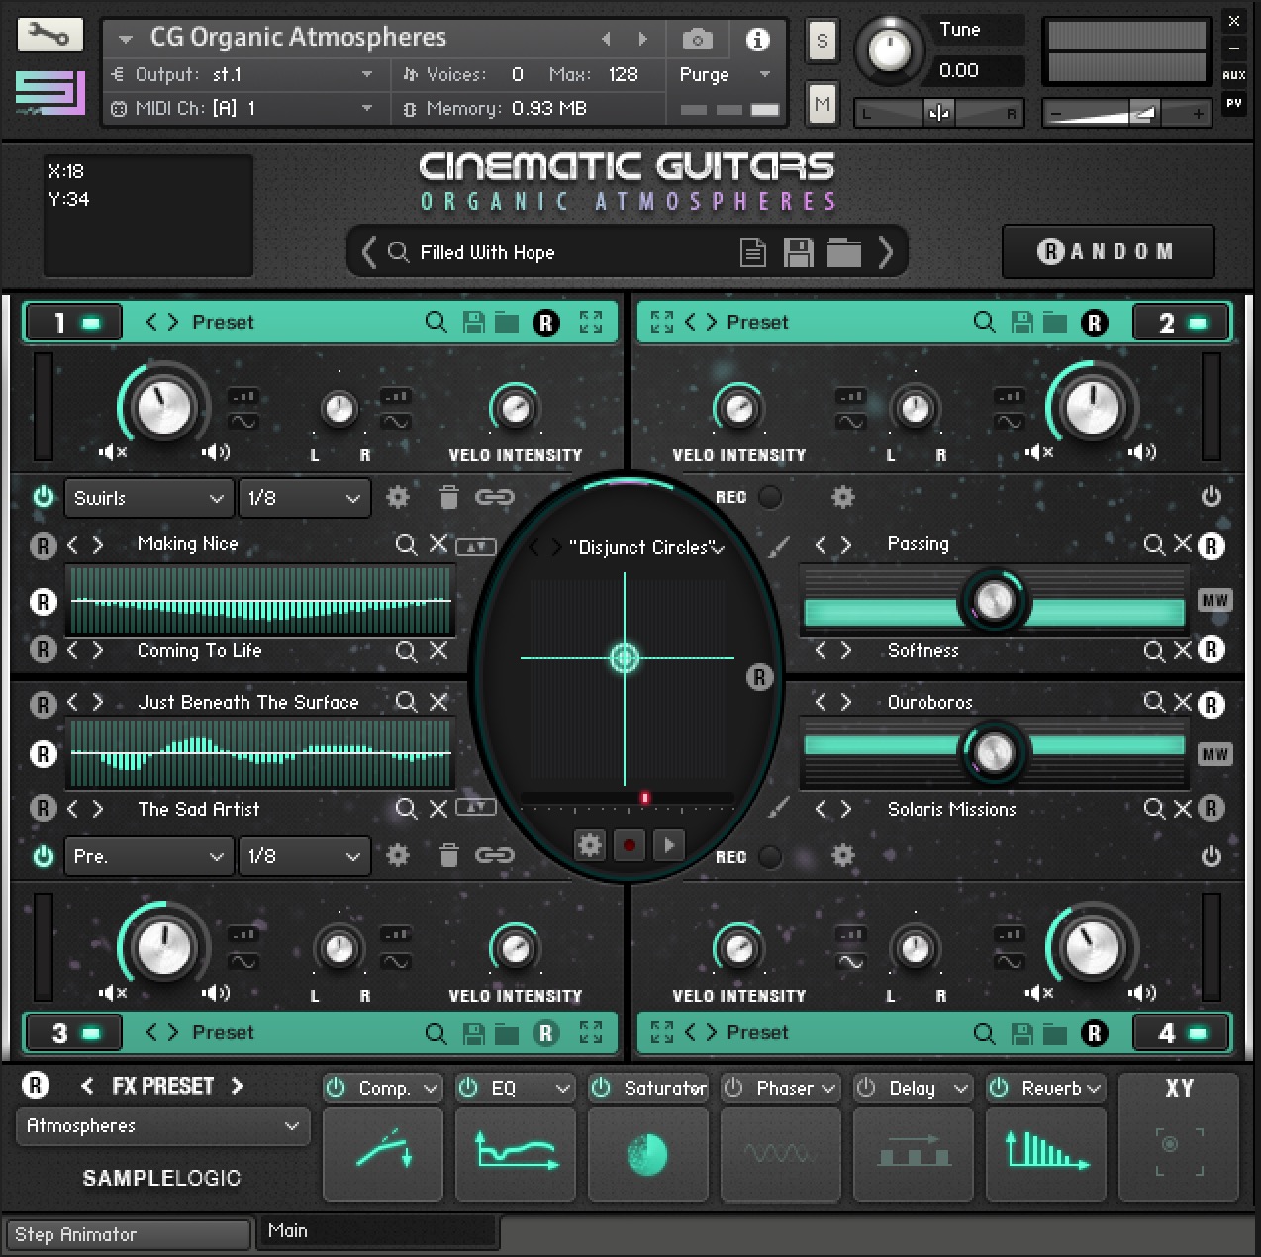The width and height of the screenshot is (1261, 1257).
Task: Click MW button beside Passing slider
Action: tap(1214, 600)
